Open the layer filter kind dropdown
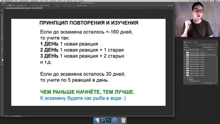 [x=190, y=45]
